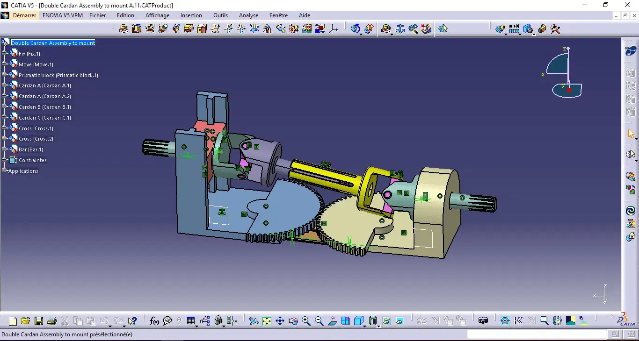Select Bar (Bar.1) in the tree
This screenshot has height=341, width=639.
(x=30, y=149)
